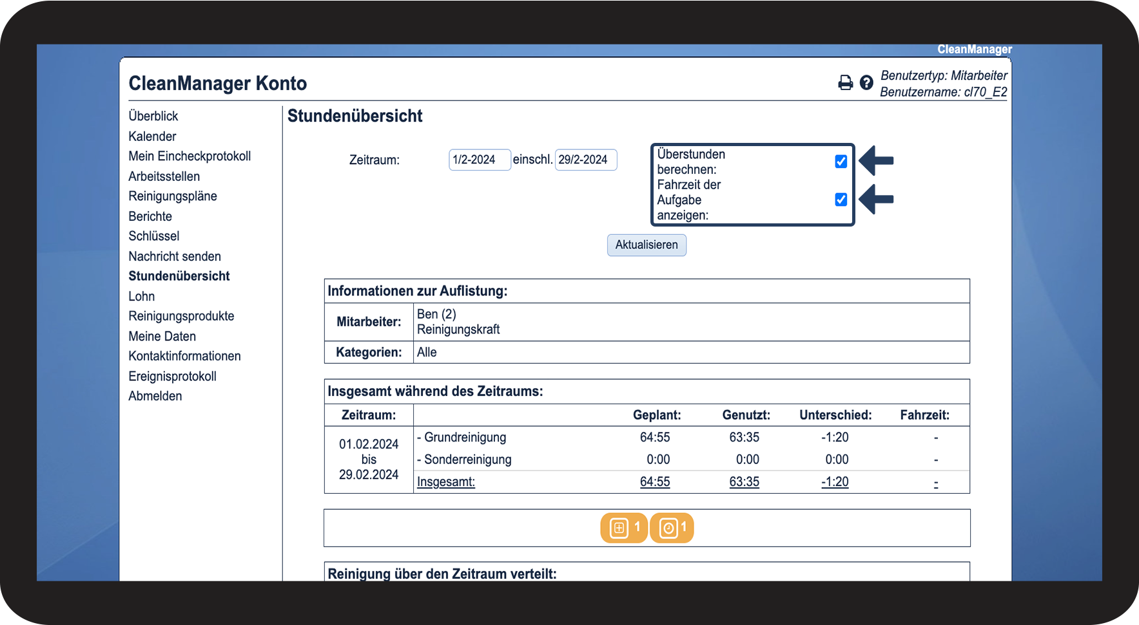Select Reinigungspläne from the sidebar

coord(173,196)
